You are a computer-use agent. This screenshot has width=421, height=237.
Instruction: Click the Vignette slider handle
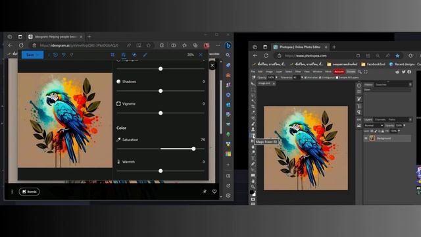(161, 113)
